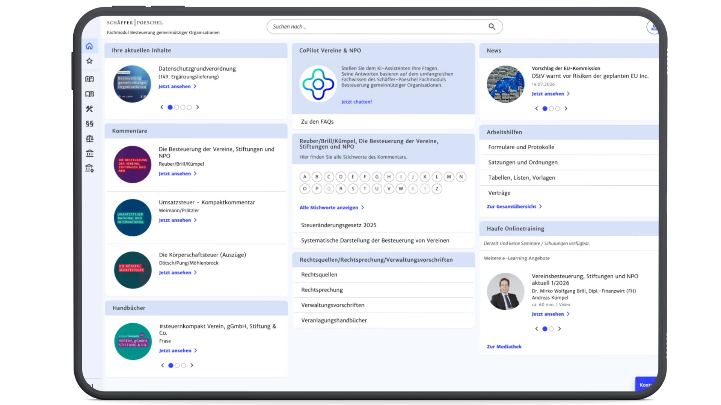
Task: Select letter B in keyword index
Action: 317,177
